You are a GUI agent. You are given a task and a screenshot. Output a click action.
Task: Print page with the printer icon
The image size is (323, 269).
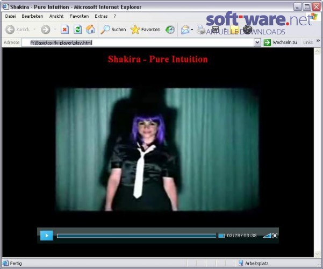pyautogui.click(x=200, y=30)
